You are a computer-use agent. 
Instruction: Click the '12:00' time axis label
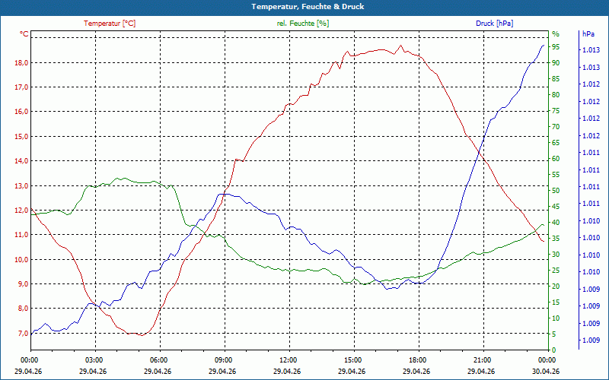pos(288,359)
